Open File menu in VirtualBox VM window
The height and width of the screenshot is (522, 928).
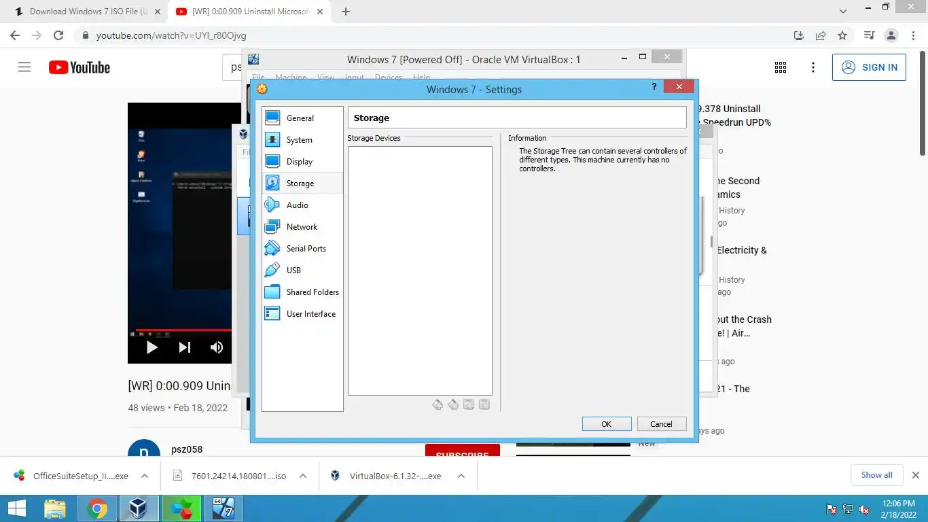(x=258, y=77)
